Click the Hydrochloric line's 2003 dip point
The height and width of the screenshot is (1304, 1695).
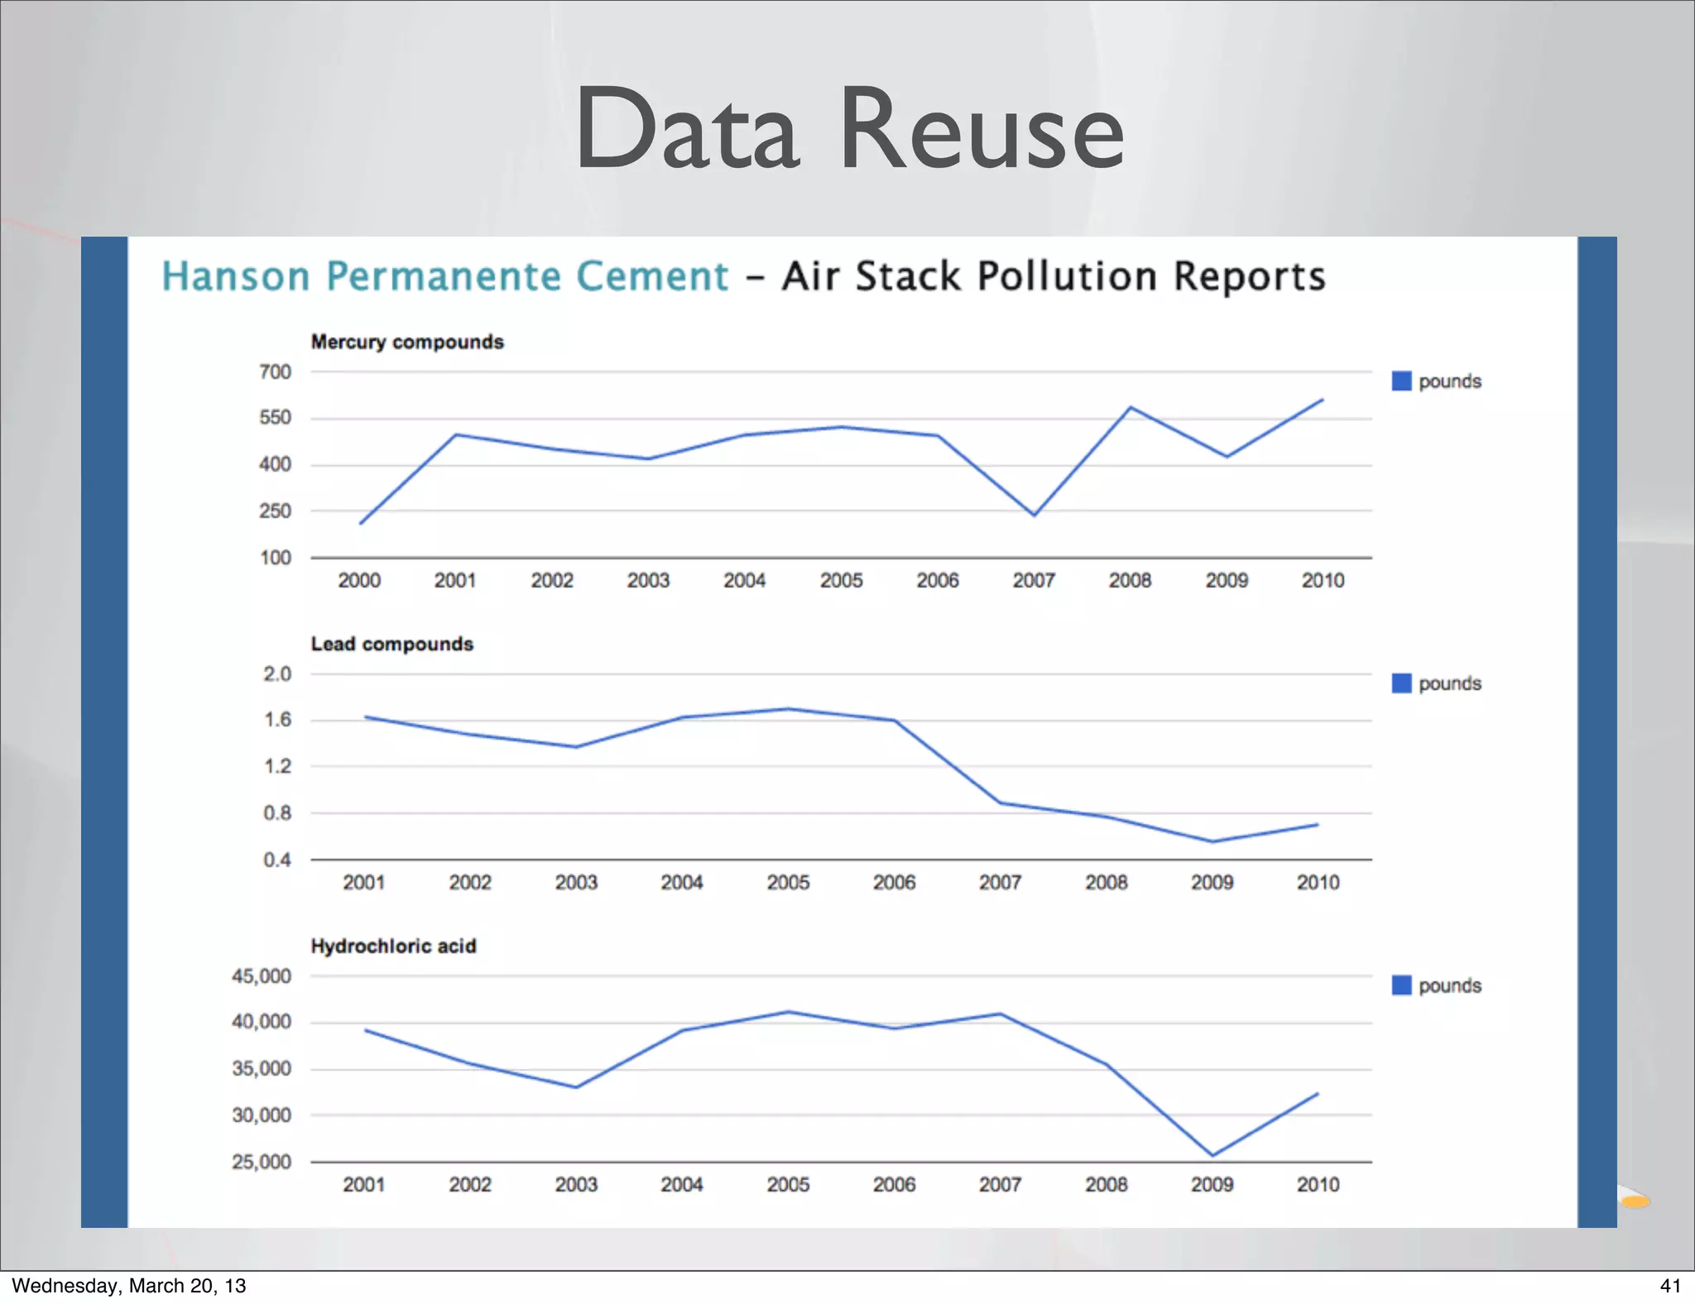pyautogui.click(x=577, y=1087)
